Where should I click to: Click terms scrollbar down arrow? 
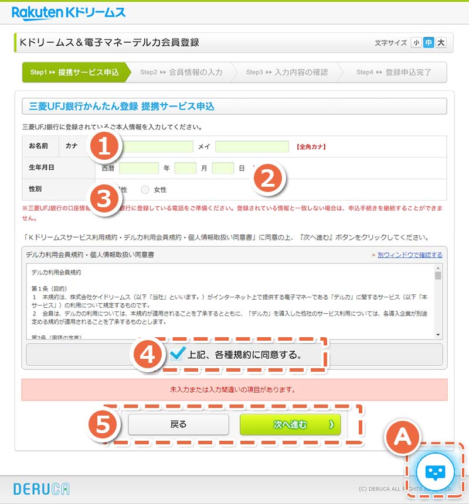tap(438, 335)
